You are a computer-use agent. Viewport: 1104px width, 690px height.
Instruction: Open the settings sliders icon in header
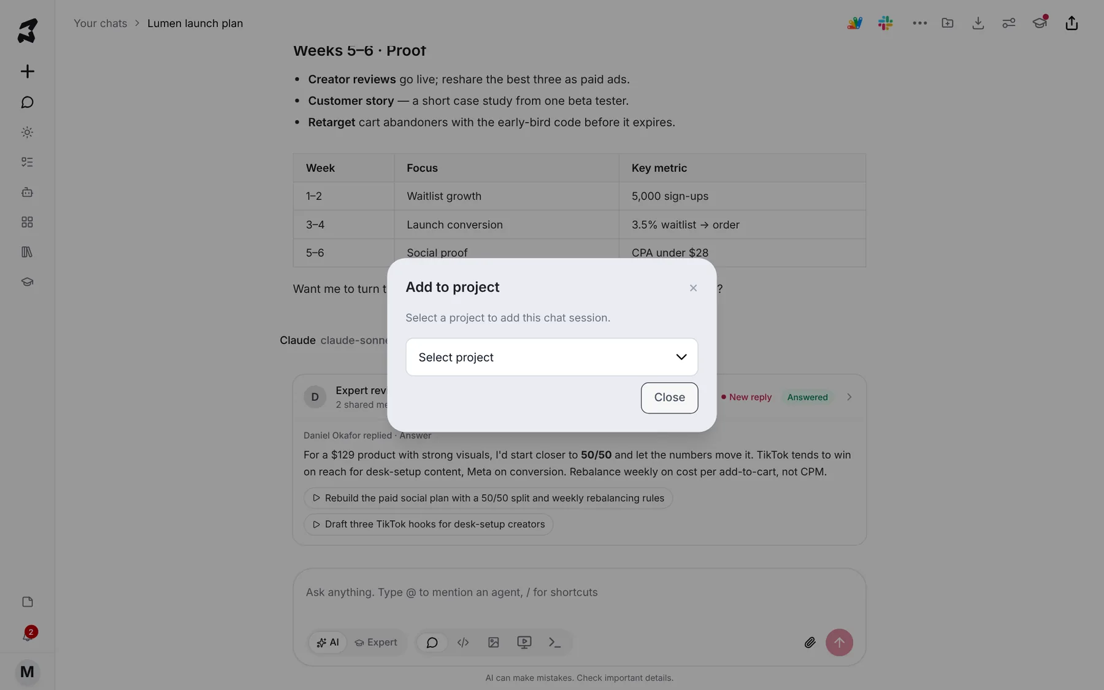[1009, 23]
